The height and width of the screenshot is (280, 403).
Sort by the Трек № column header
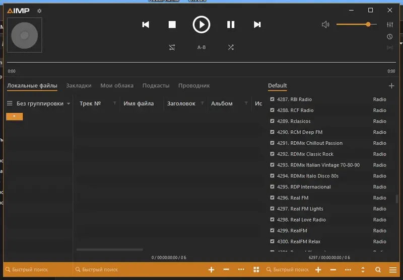(90, 104)
